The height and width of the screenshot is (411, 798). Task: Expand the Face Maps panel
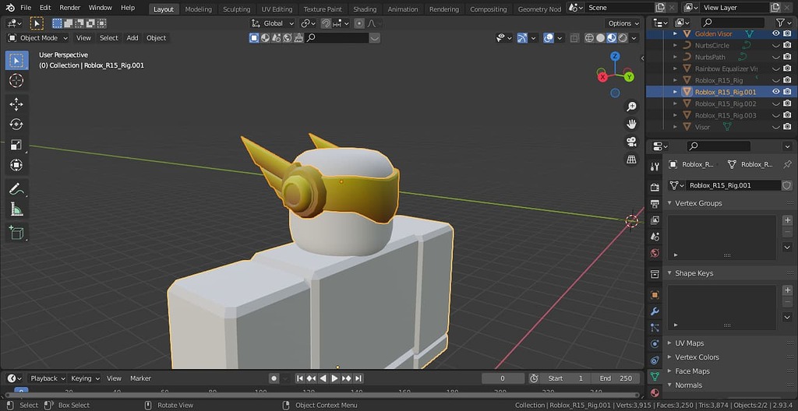coord(670,371)
